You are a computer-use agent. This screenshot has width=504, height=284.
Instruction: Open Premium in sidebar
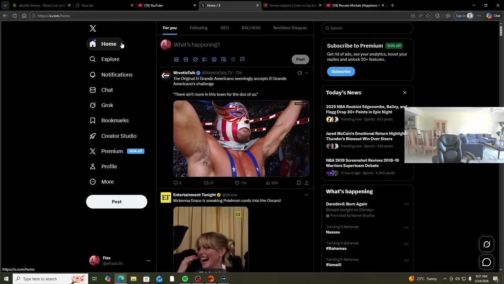[x=117, y=151]
